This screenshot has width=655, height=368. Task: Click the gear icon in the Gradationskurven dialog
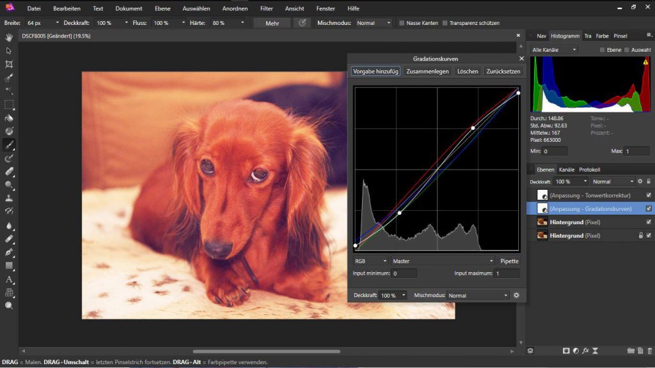click(517, 295)
